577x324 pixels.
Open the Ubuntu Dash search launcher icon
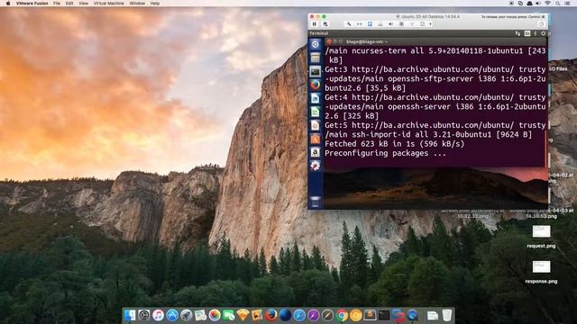point(316,44)
